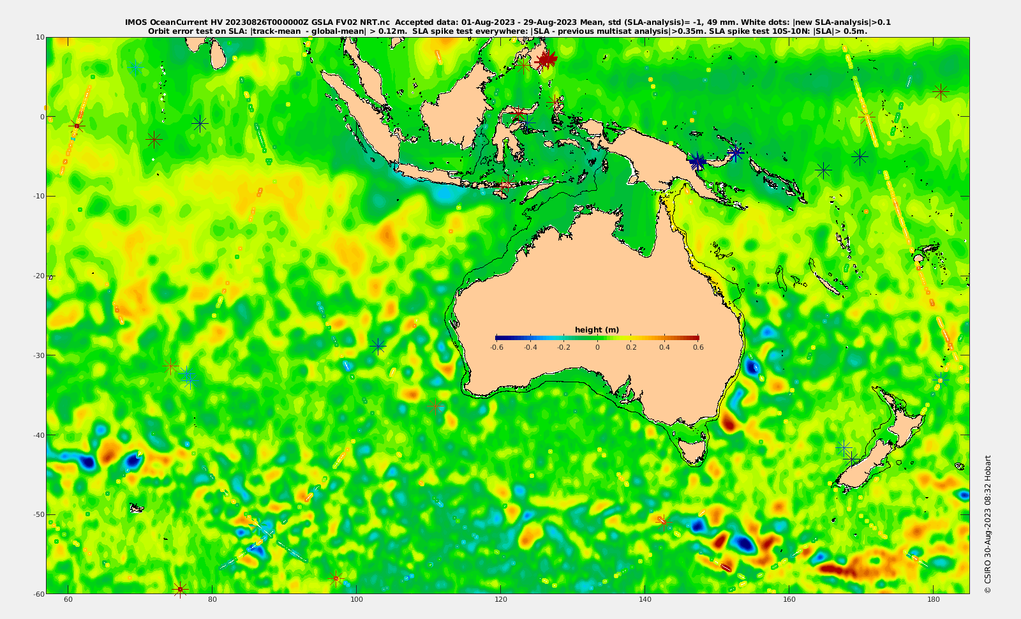Viewport: 1021px width, 619px height.
Task: Click the longitude axis label 180
Action: (x=934, y=600)
